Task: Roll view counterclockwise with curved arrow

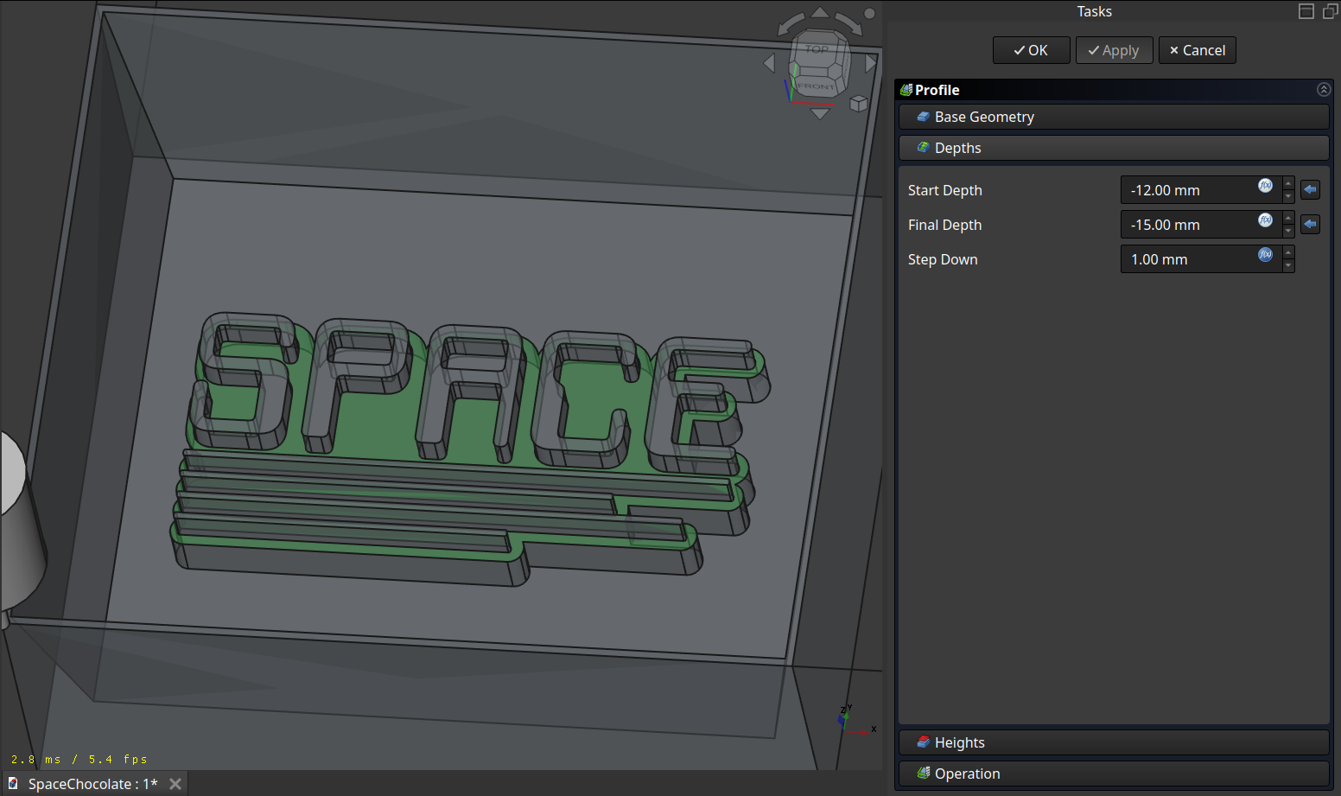Action: (790, 25)
